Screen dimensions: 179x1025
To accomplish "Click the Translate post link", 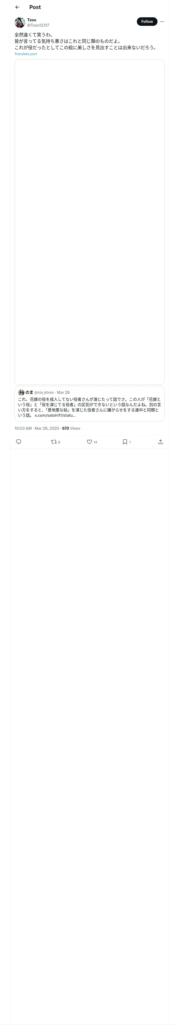I will (25, 54).
